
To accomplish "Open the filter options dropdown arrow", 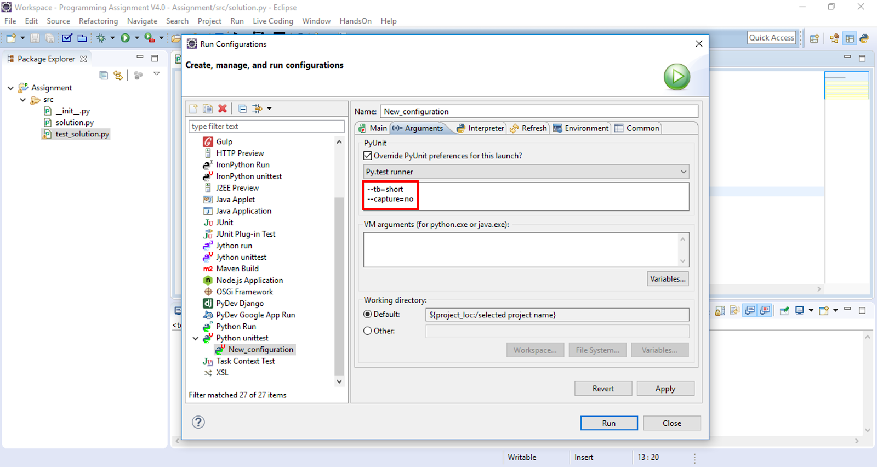I will coord(269,109).
